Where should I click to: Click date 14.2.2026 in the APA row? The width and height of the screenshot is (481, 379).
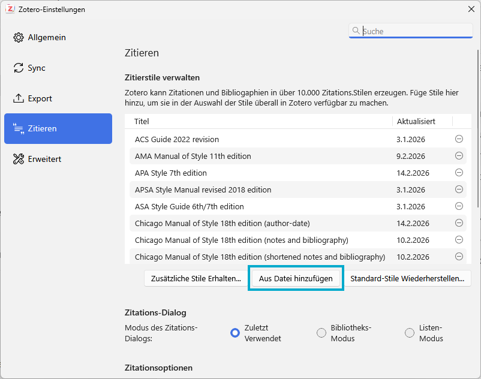(x=413, y=173)
